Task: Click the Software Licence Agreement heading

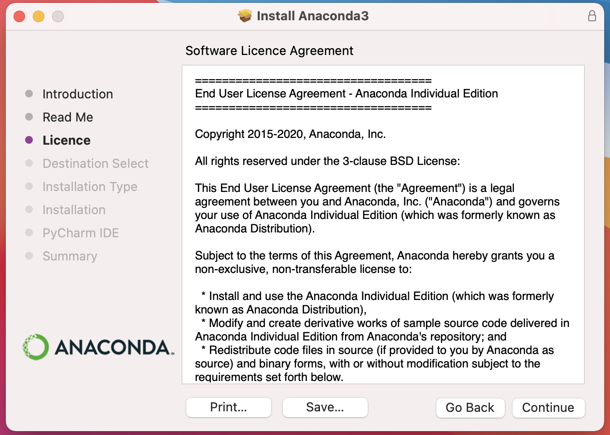Action: click(269, 50)
